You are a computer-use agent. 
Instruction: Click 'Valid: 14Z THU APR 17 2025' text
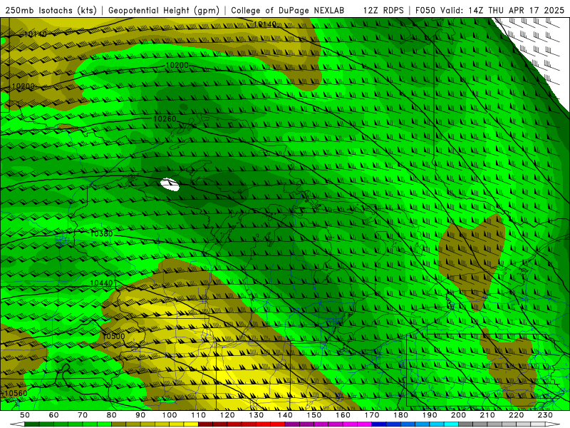point(502,11)
